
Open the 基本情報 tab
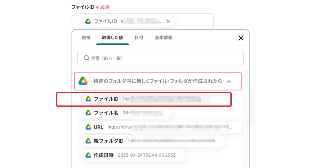164,38
